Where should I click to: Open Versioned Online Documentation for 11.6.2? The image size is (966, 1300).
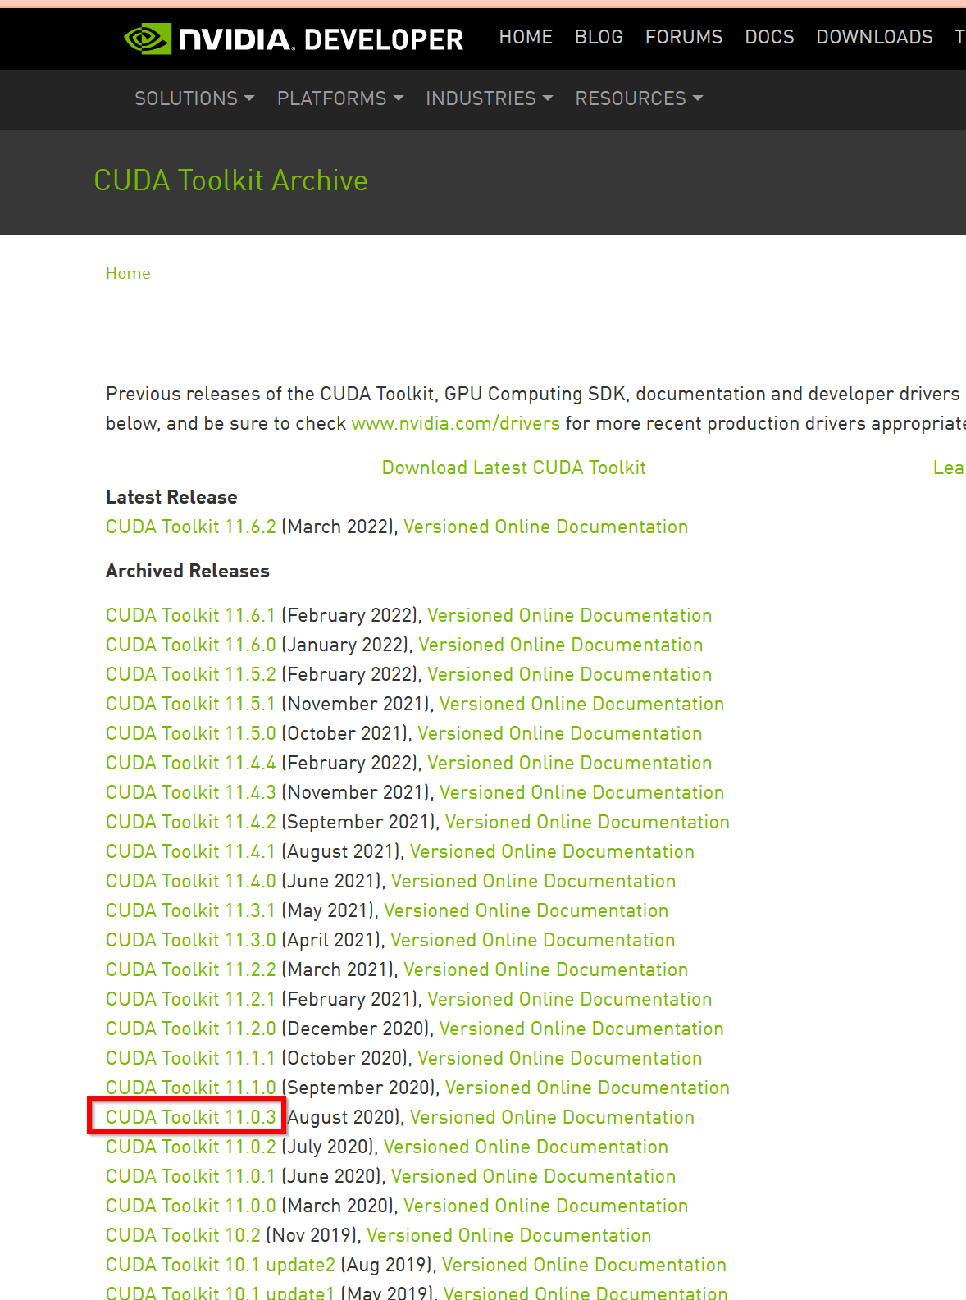pos(546,527)
